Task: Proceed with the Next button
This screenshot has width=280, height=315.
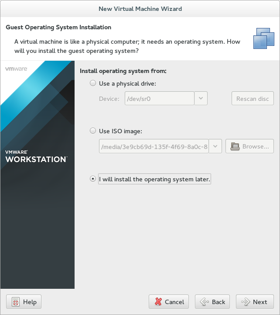Action: coord(255,302)
